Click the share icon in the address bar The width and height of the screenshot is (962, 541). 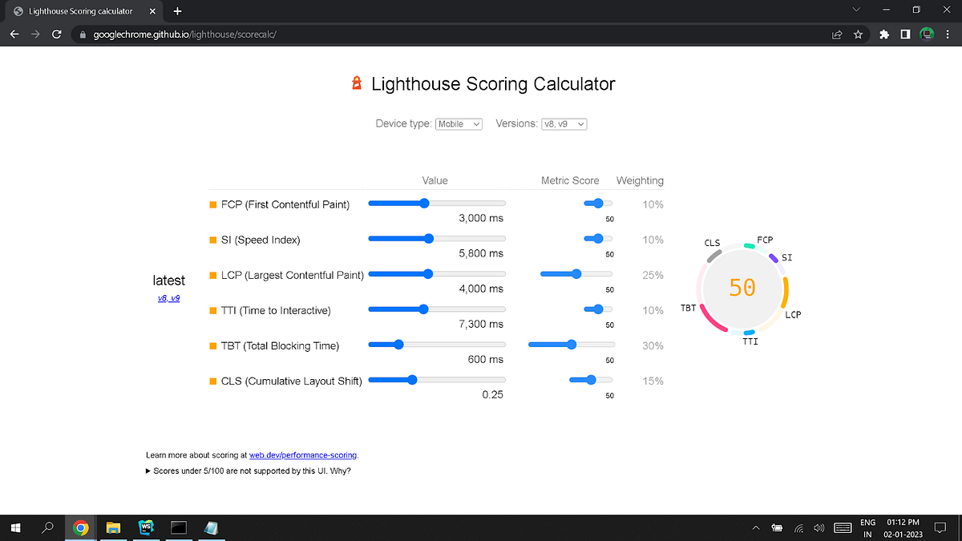coord(837,34)
